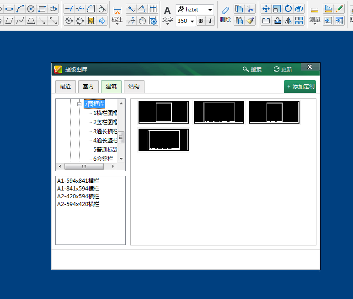Select list entry A2-594x420横栏
This screenshot has height=299, width=353.
(x=78, y=204)
